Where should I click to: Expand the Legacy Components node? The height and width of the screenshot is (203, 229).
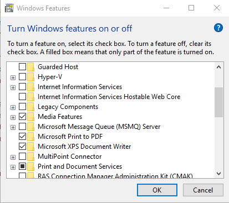[13, 107]
